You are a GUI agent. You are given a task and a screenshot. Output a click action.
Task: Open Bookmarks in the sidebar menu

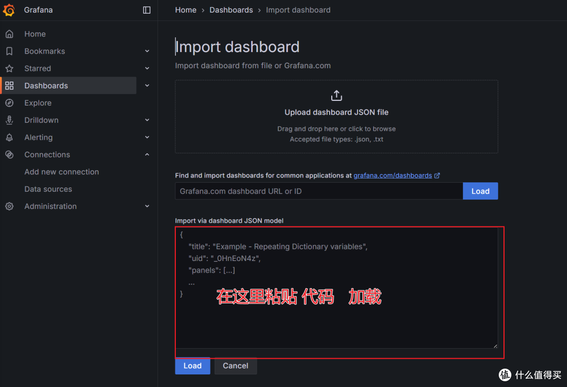pyautogui.click(x=45, y=51)
